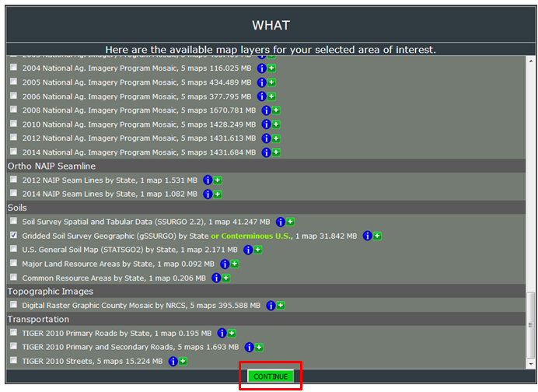The width and height of the screenshot is (538, 392).
Task: Check the 2012 NAIP Seam Lines checkbox
Action: tap(13, 179)
